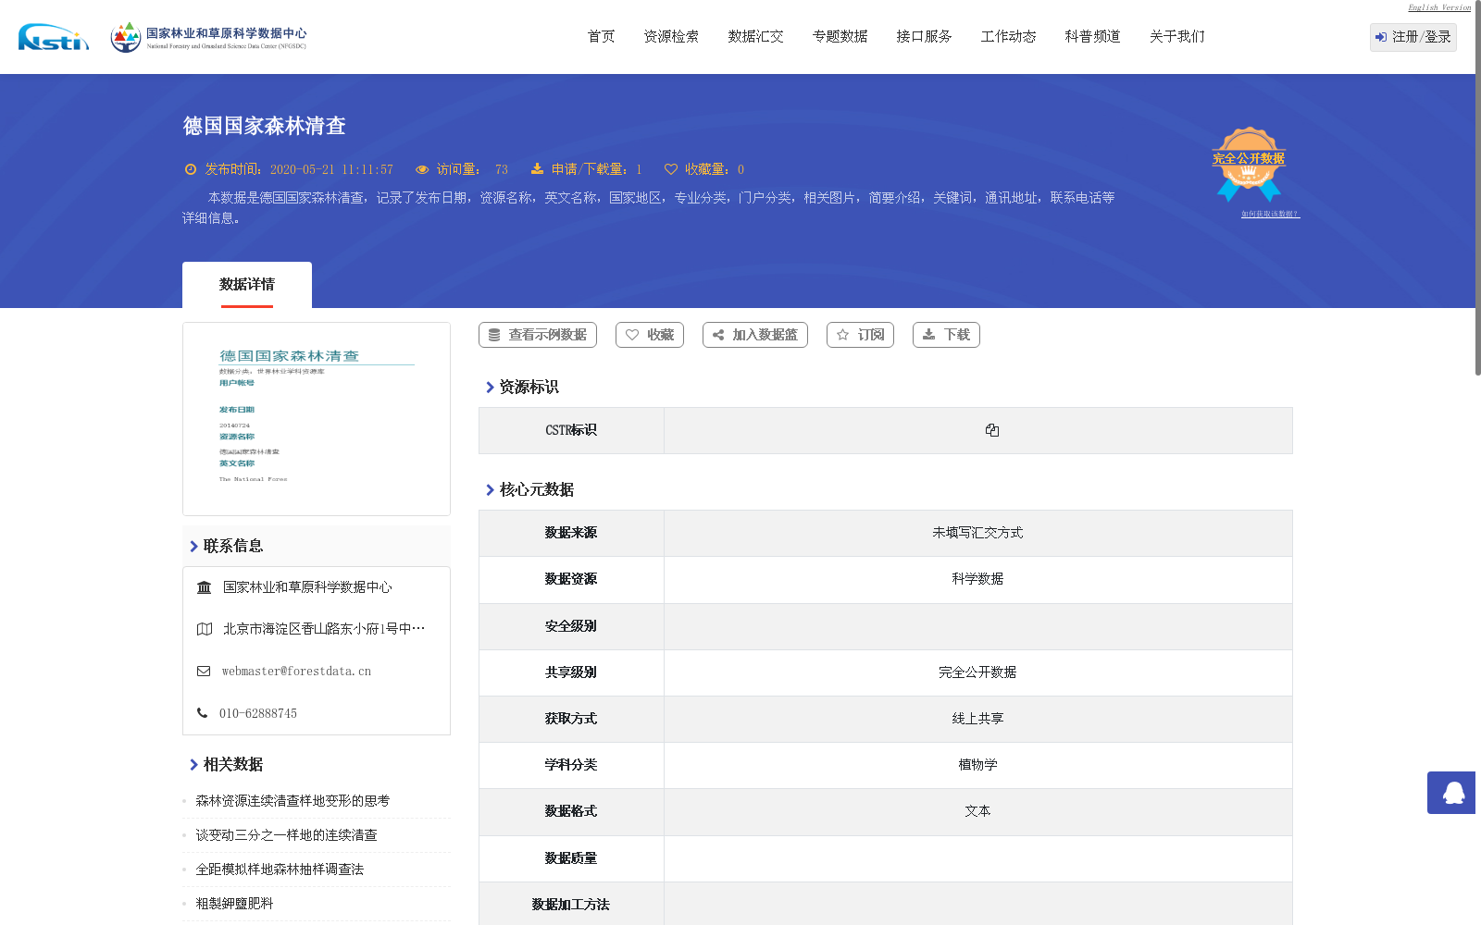1481x925 pixels.
Task: Open related item 全距模拟样地森林抽样调查法
Action: click(280, 869)
